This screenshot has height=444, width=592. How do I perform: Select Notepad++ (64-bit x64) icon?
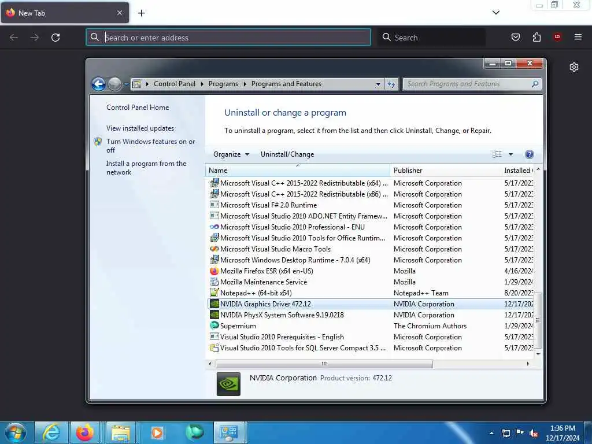click(x=214, y=293)
